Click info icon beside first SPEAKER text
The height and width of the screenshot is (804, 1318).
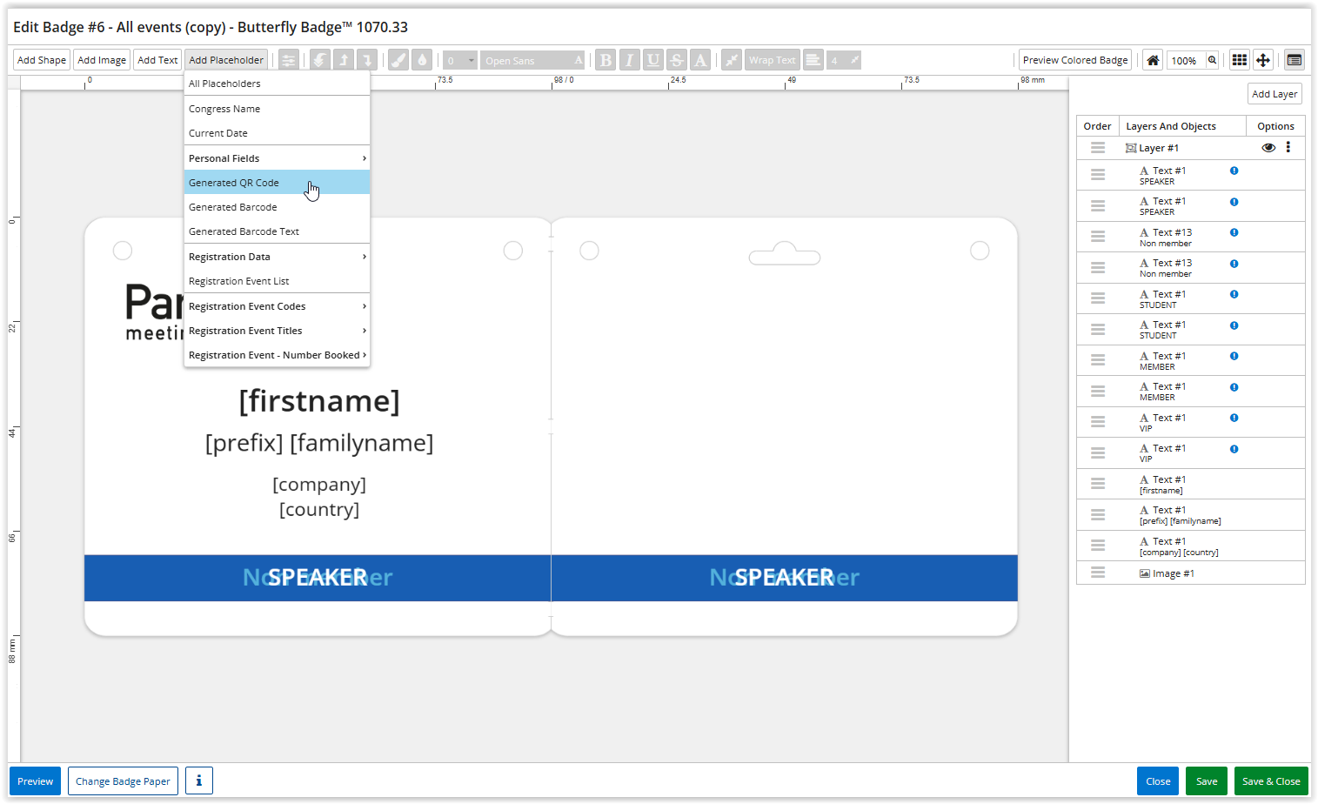pyautogui.click(x=1234, y=171)
